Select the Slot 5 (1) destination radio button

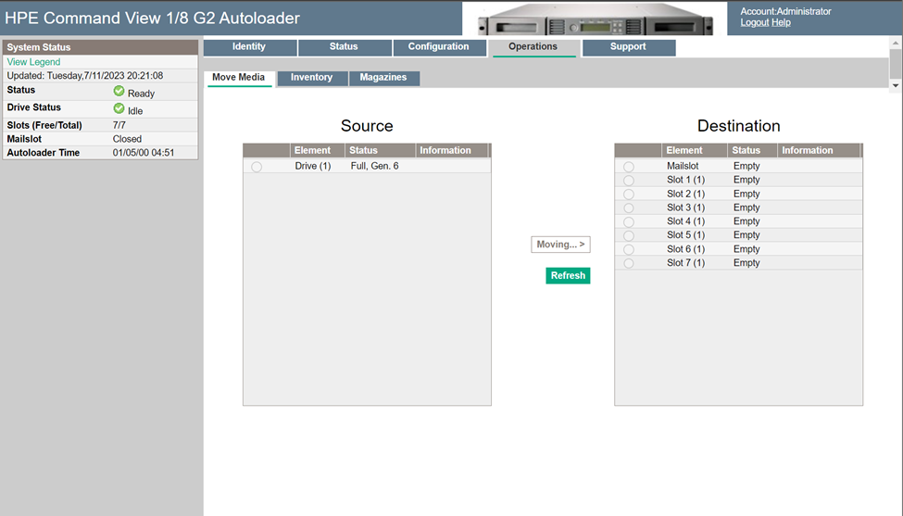pyautogui.click(x=629, y=235)
